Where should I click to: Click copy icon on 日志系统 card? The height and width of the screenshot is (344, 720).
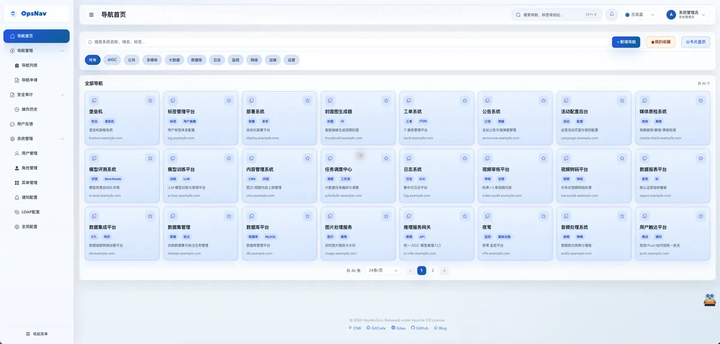click(409, 158)
